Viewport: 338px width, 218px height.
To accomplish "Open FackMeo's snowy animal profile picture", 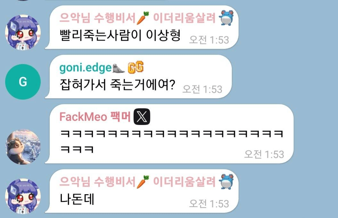I will [x=23, y=147].
